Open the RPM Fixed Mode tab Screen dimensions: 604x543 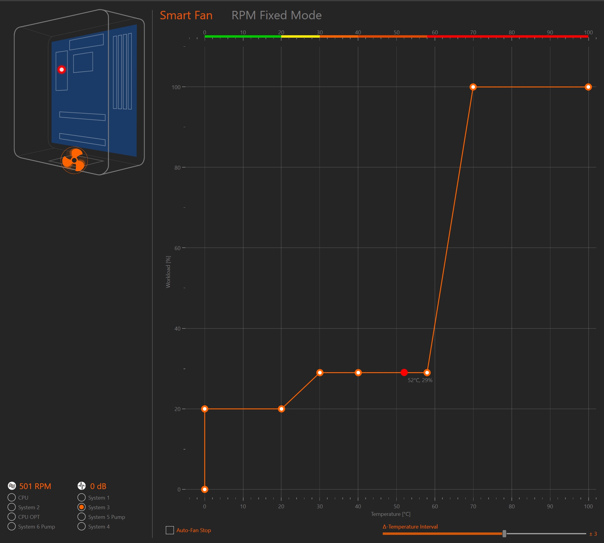276,15
